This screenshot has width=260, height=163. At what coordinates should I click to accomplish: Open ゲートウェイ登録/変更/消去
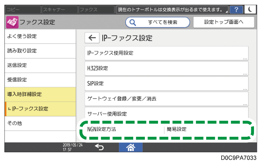coord(166,99)
